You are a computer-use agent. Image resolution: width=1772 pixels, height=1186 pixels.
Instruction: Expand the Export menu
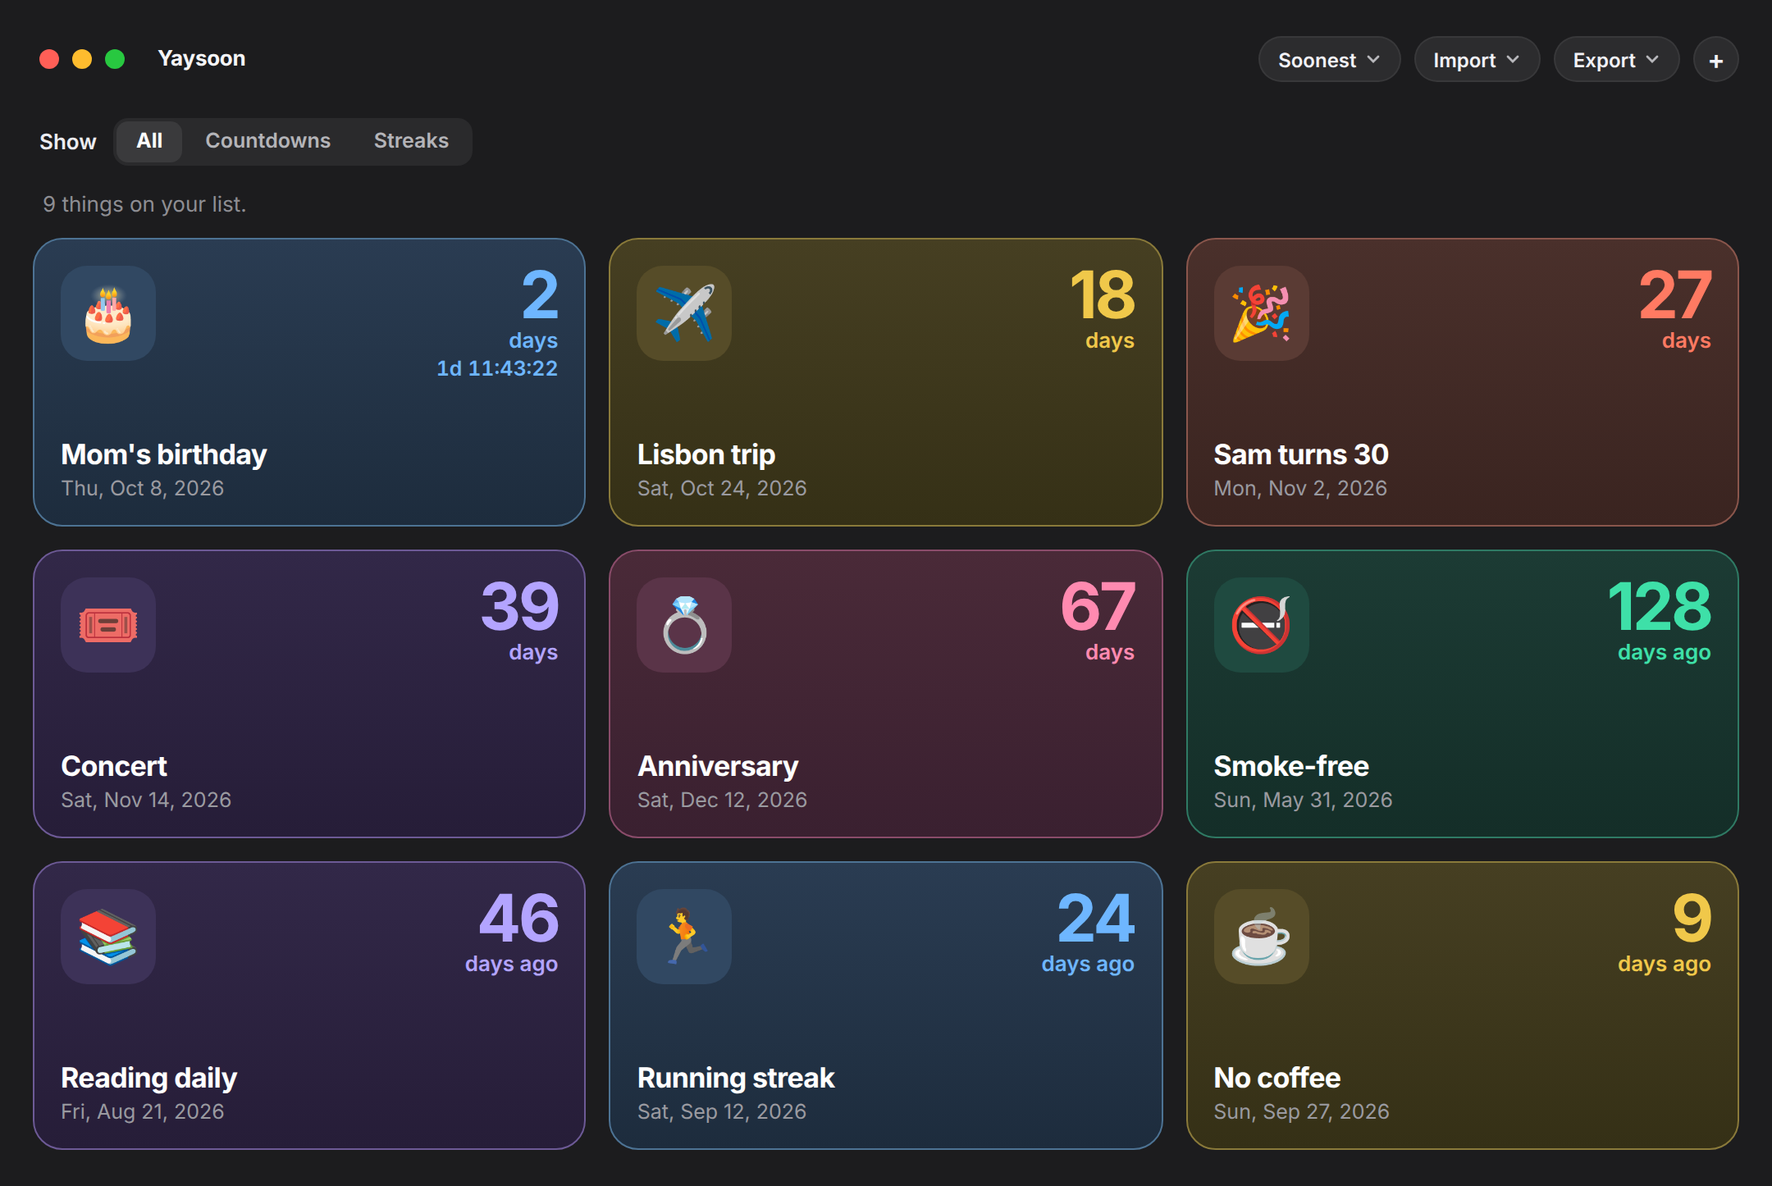click(1616, 60)
